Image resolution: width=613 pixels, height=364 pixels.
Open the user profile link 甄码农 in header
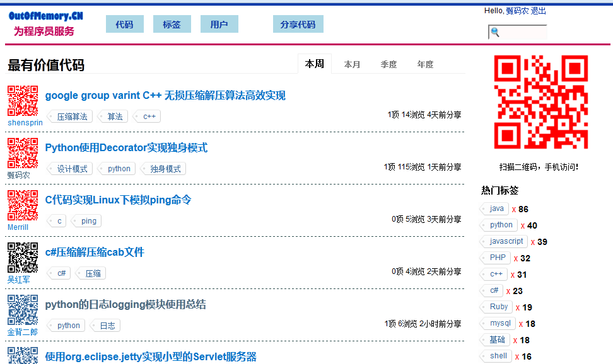(x=517, y=11)
